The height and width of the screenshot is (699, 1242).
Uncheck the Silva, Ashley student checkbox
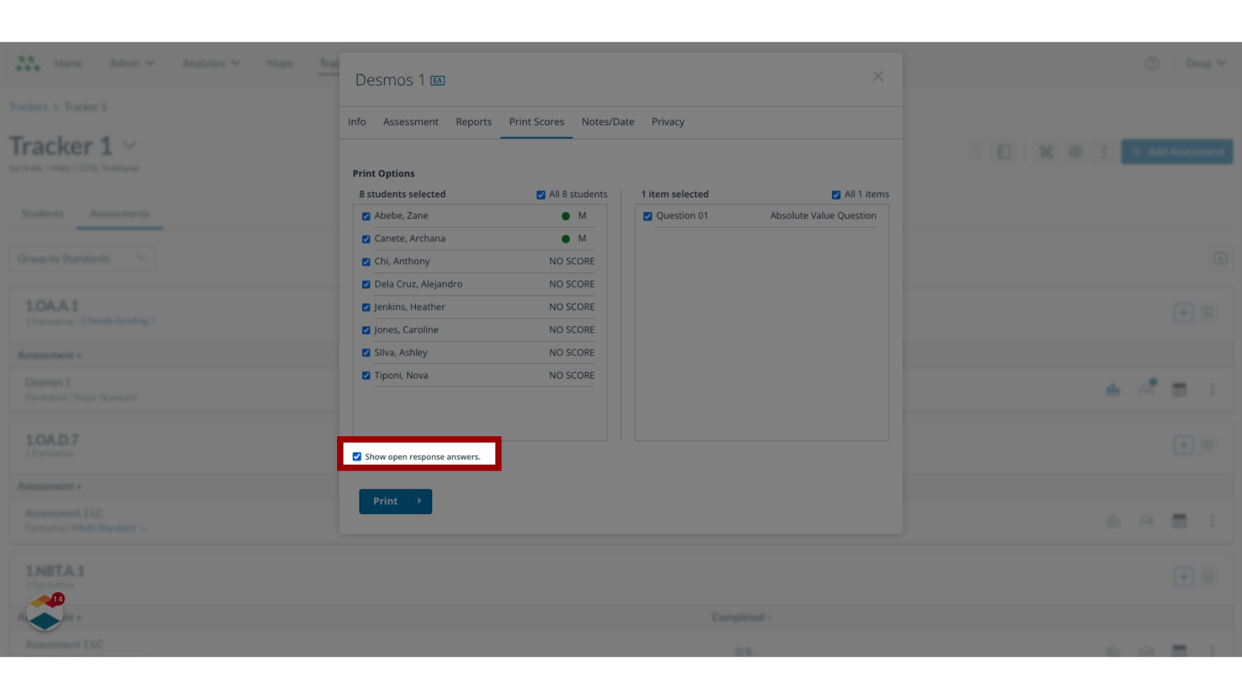(x=366, y=353)
